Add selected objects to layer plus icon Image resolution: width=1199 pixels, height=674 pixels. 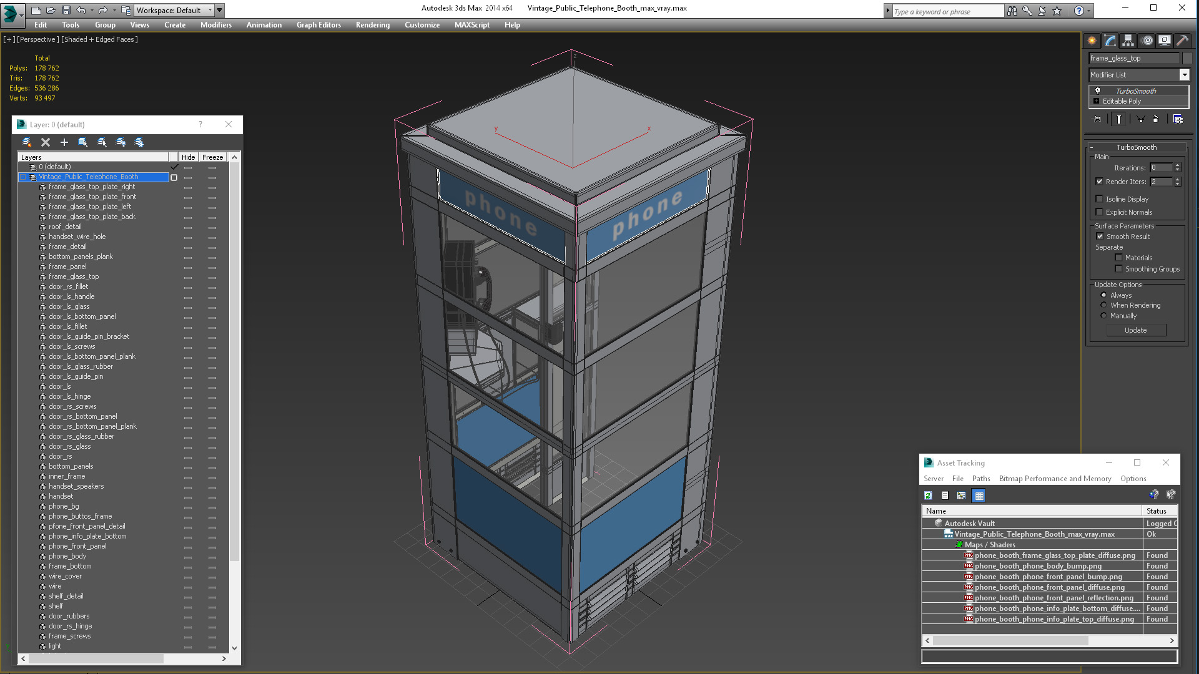point(64,142)
